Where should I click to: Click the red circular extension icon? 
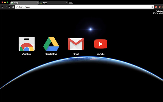coord(156,7)
